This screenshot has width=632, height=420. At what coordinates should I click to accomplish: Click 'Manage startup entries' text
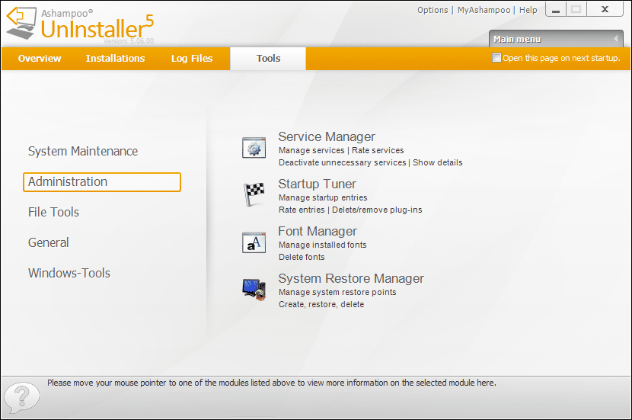point(323,197)
